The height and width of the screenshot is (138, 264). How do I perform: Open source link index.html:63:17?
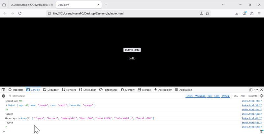point(252,127)
